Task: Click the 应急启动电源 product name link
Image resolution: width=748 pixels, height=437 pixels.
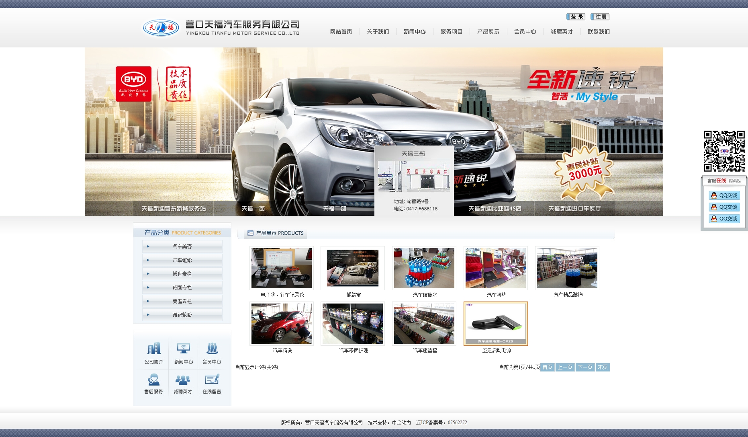Action: coord(497,350)
